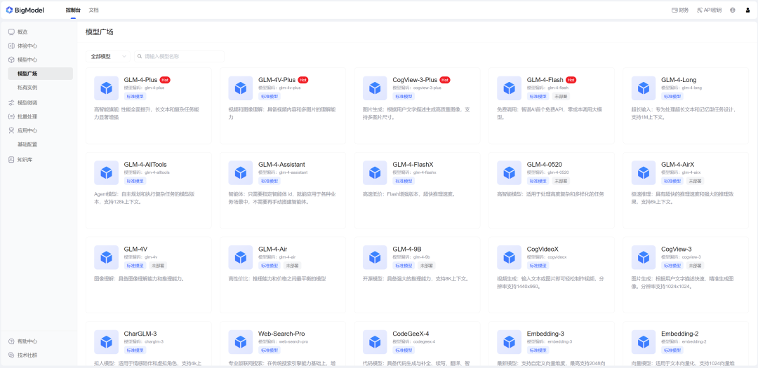Click the GLM-4-Assistant cube icon

pyautogui.click(x=241, y=173)
